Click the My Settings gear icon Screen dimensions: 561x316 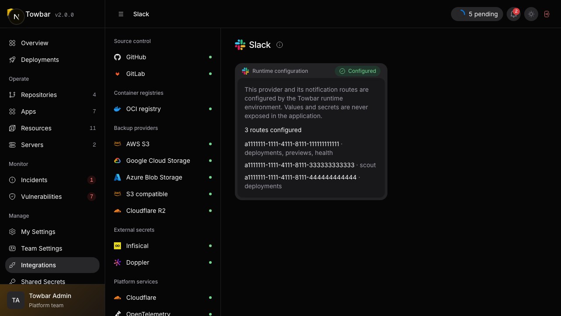(x=12, y=232)
